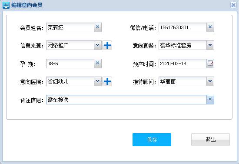Click the 编辑意向会员 window icon in title bar
The height and width of the screenshot is (164, 239).
(6, 5)
